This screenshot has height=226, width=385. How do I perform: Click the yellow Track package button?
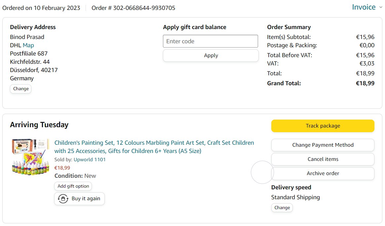323,126
